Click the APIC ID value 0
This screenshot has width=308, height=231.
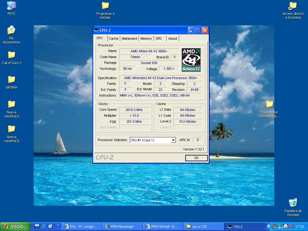pos(198,140)
